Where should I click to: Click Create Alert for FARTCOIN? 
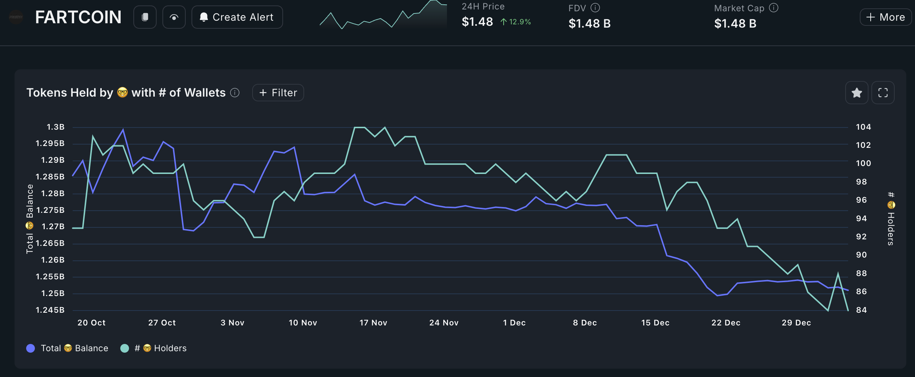[x=237, y=17]
